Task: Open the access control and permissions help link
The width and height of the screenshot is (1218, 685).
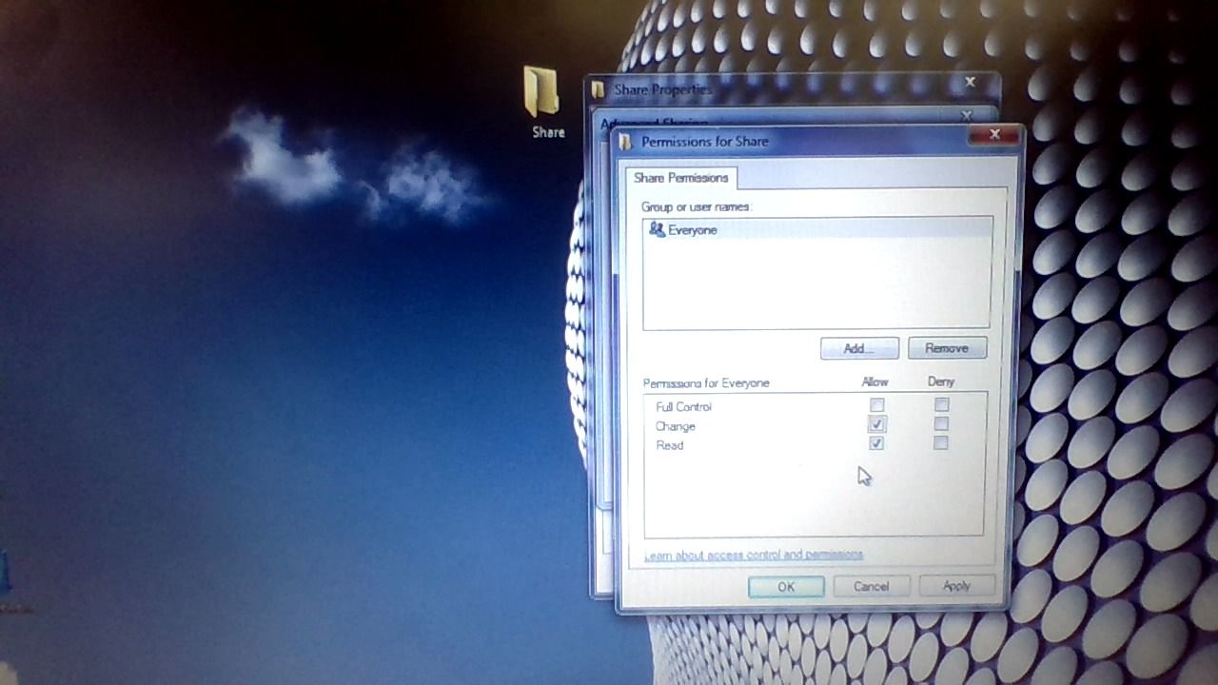Action: [x=754, y=555]
